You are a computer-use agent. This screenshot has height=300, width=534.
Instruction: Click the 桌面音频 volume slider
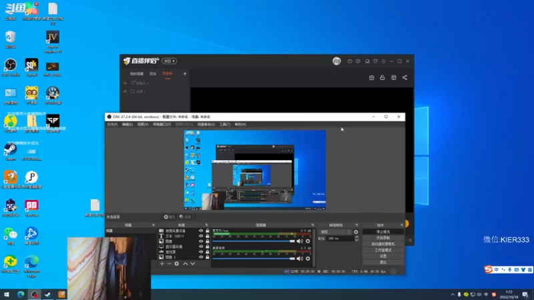click(254, 259)
